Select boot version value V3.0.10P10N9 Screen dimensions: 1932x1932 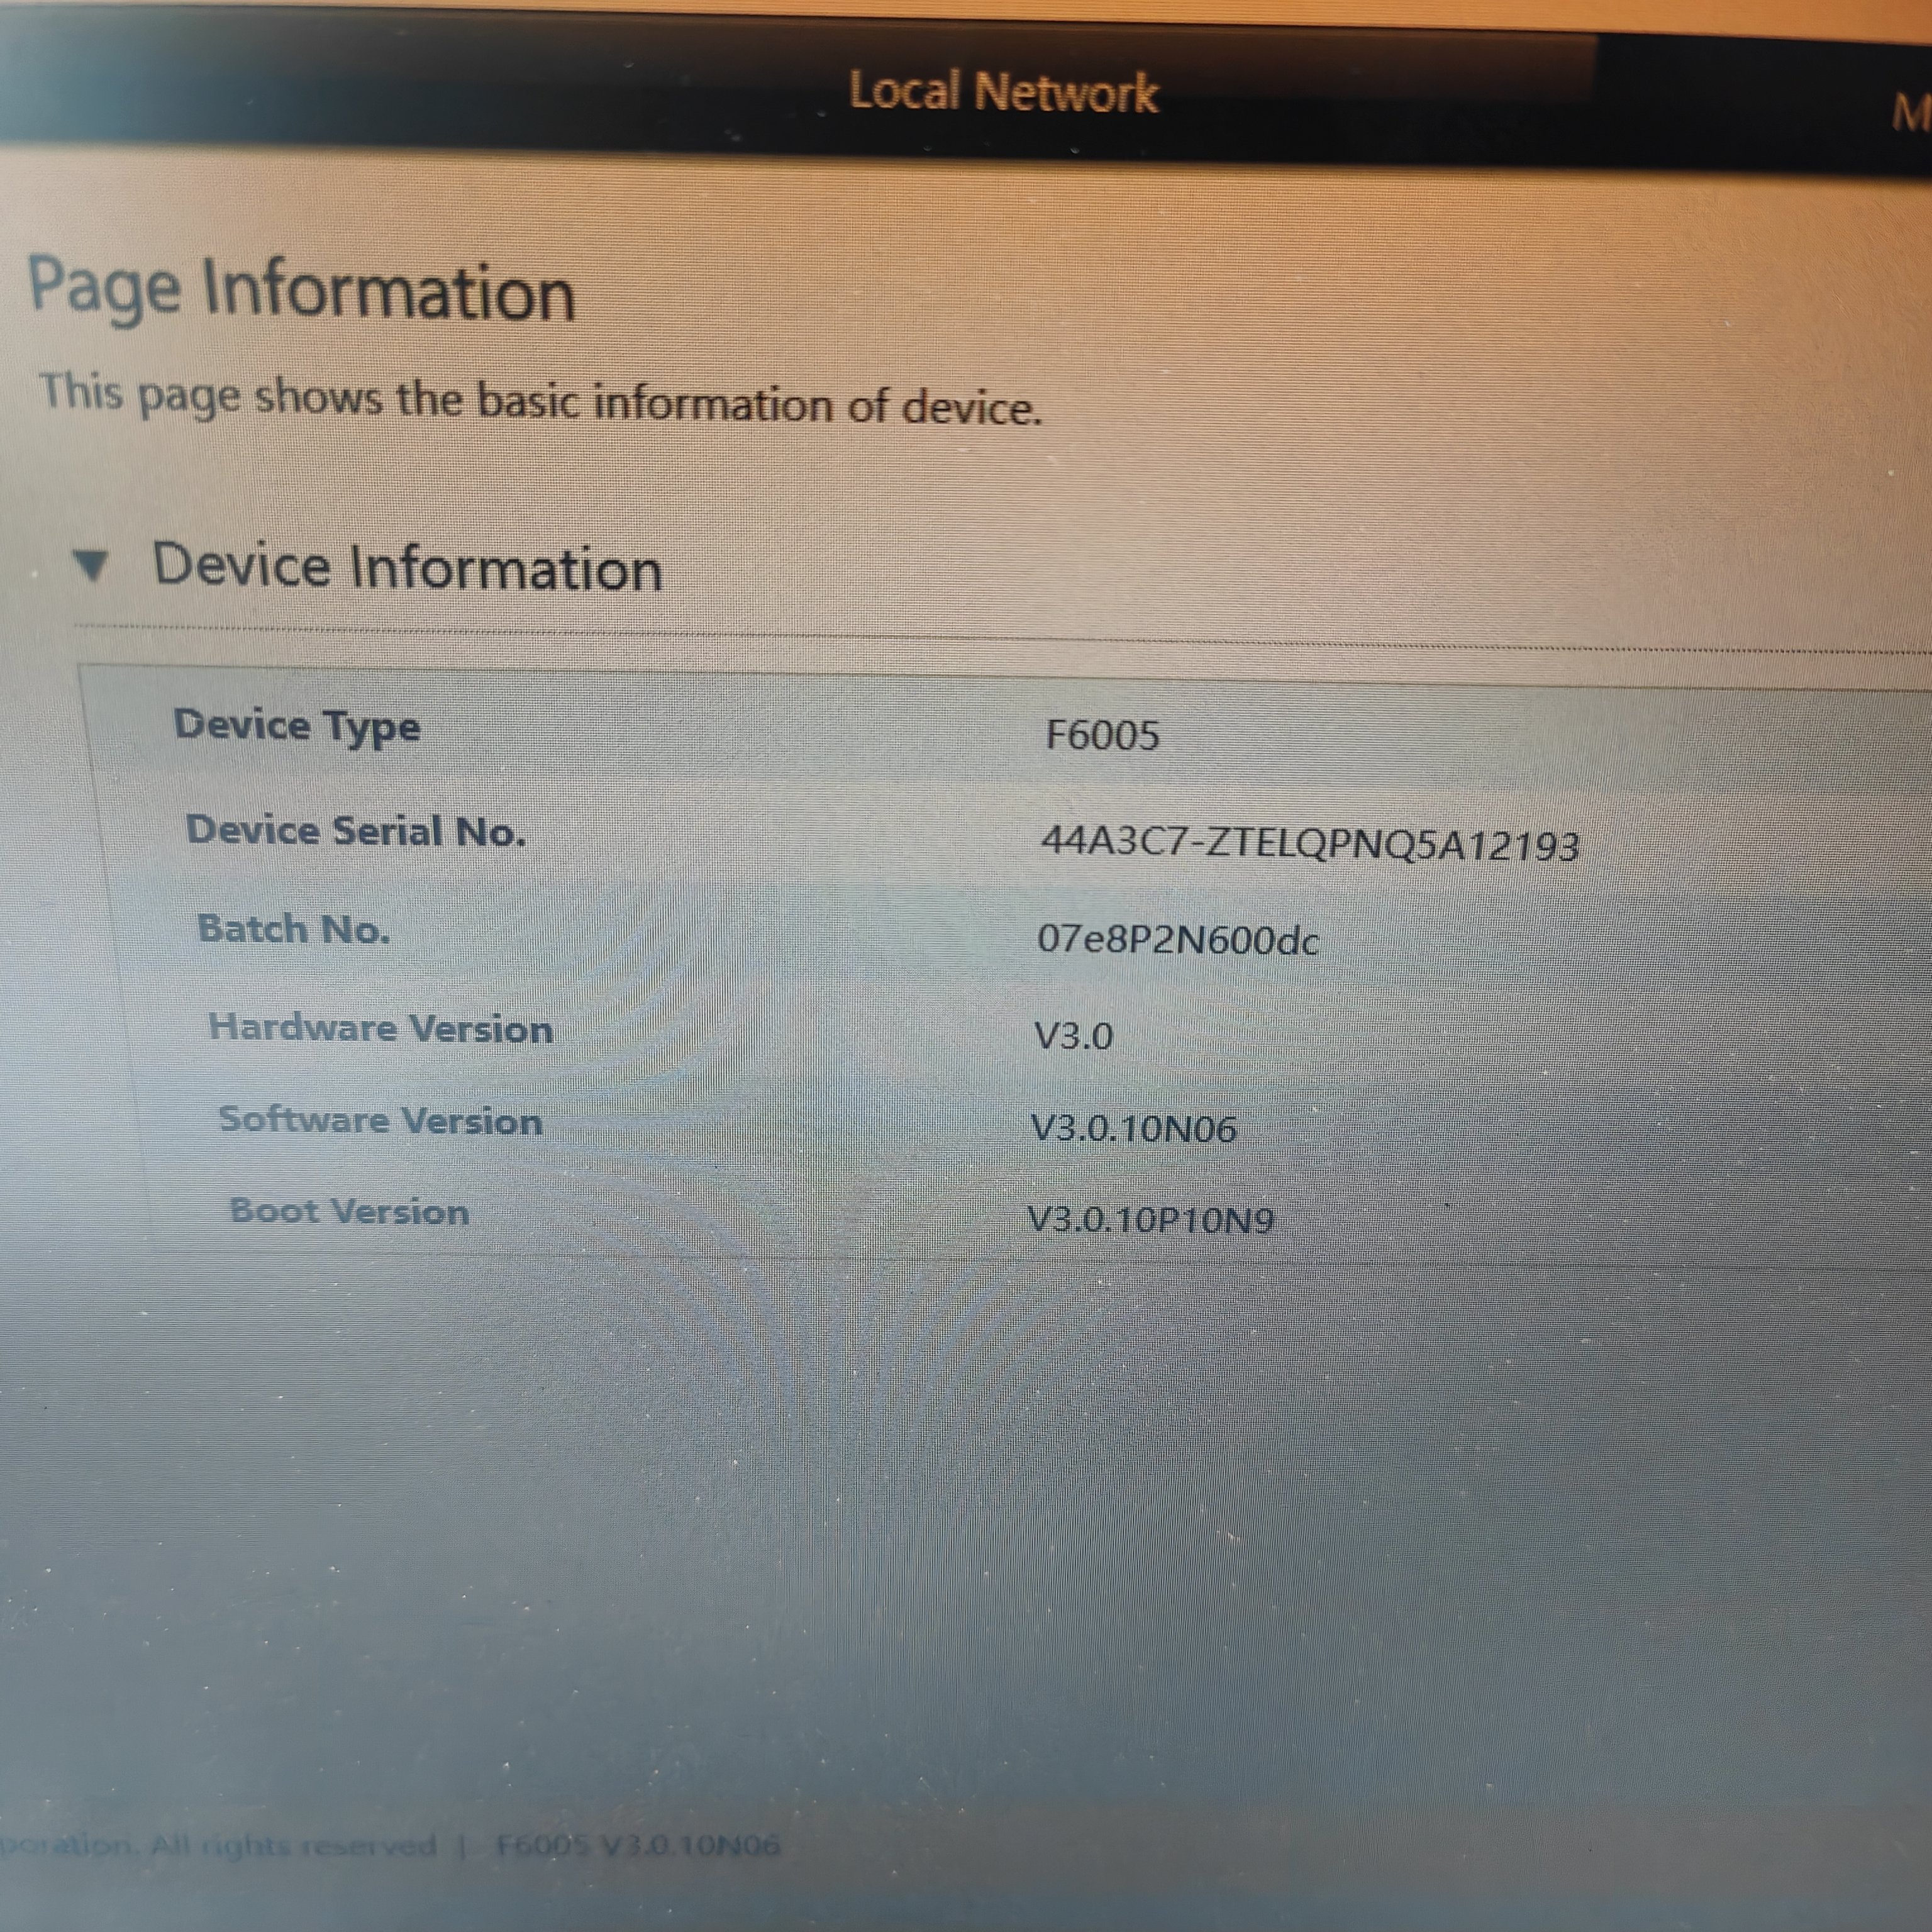(x=1150, y=1220)
